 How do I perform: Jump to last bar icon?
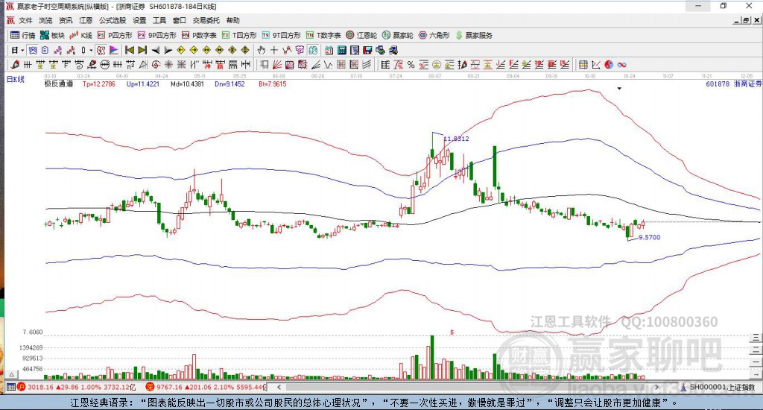click(142, 50)
